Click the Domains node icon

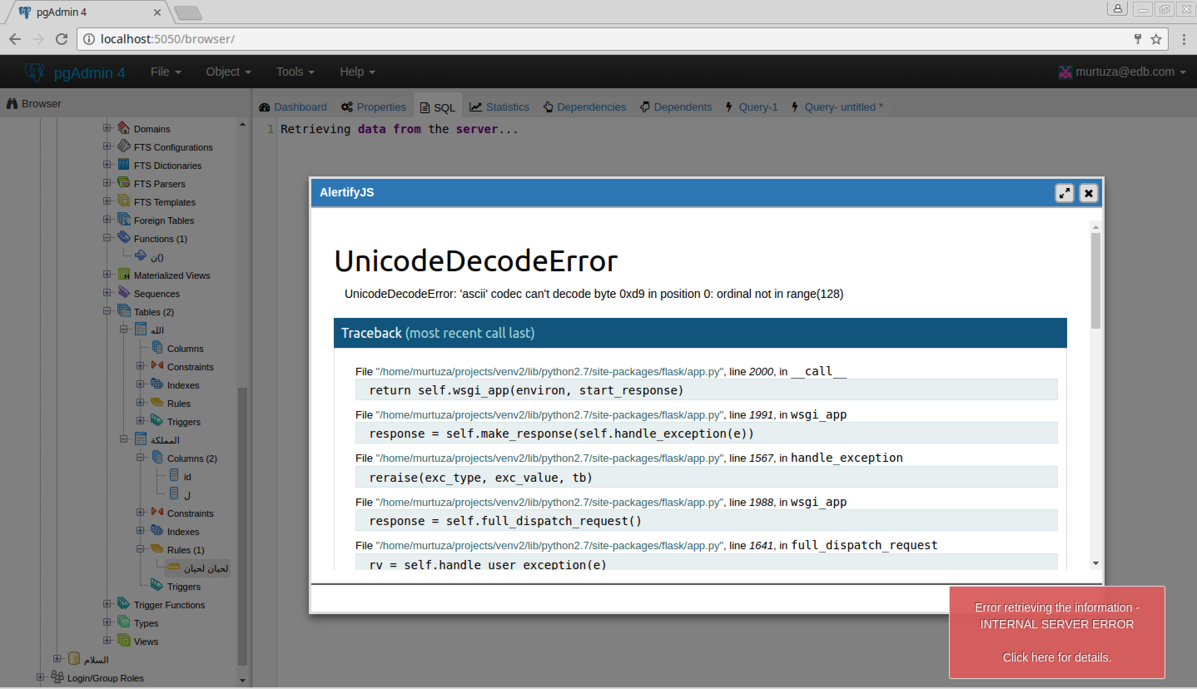click(124, 128)
